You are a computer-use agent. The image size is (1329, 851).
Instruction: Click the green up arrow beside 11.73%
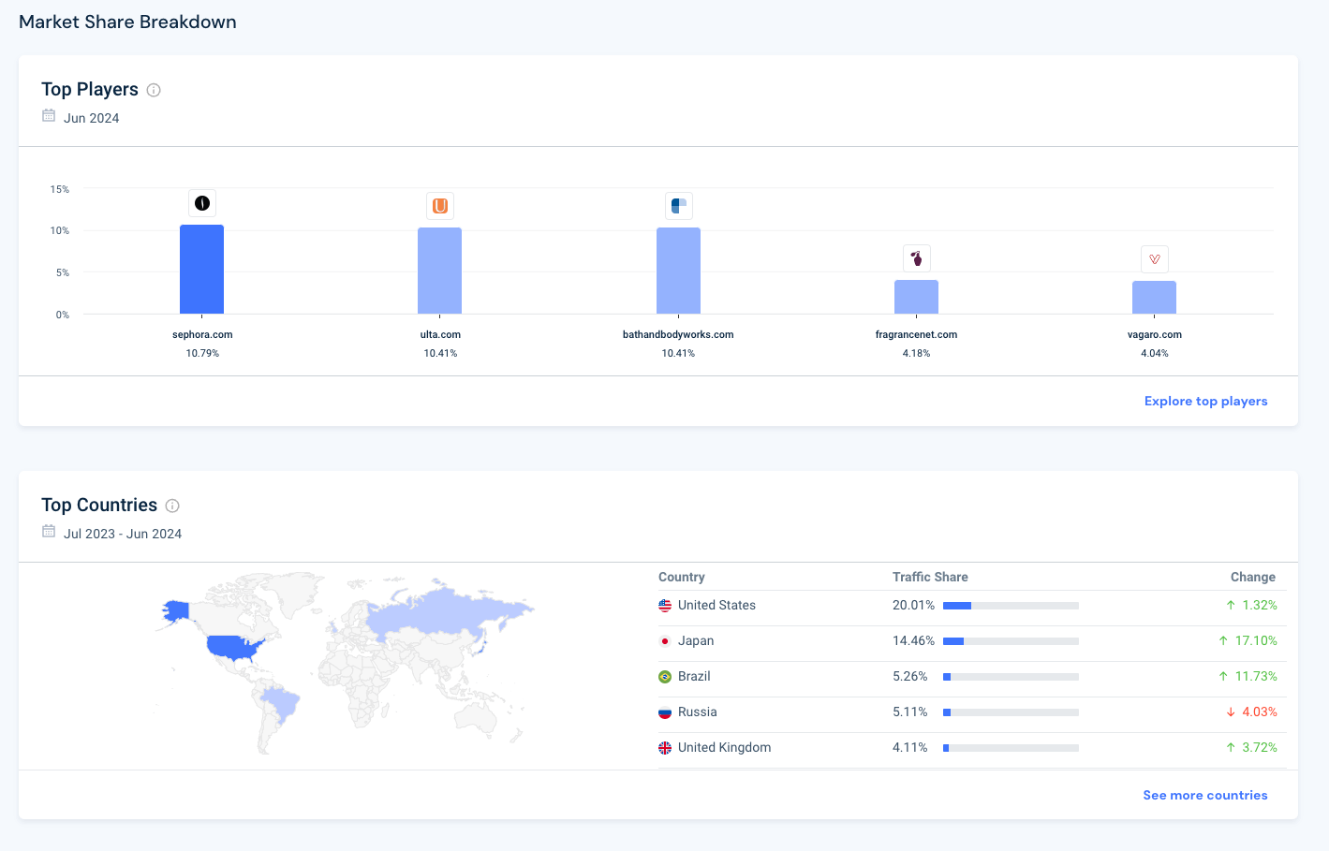pyautogui.click(x=1223, y=677)
